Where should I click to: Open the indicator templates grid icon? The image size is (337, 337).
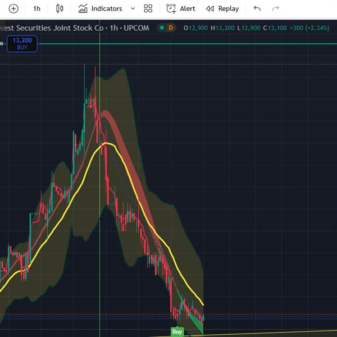[x=148, y=8]
